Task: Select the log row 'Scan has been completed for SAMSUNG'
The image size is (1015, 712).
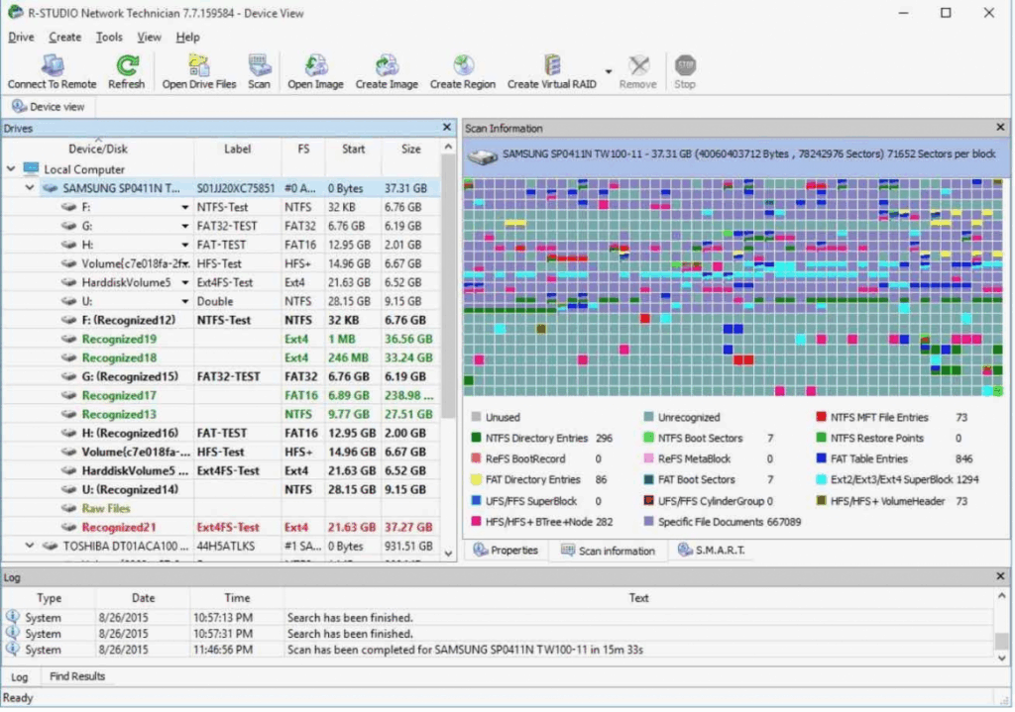Action: 499,650
